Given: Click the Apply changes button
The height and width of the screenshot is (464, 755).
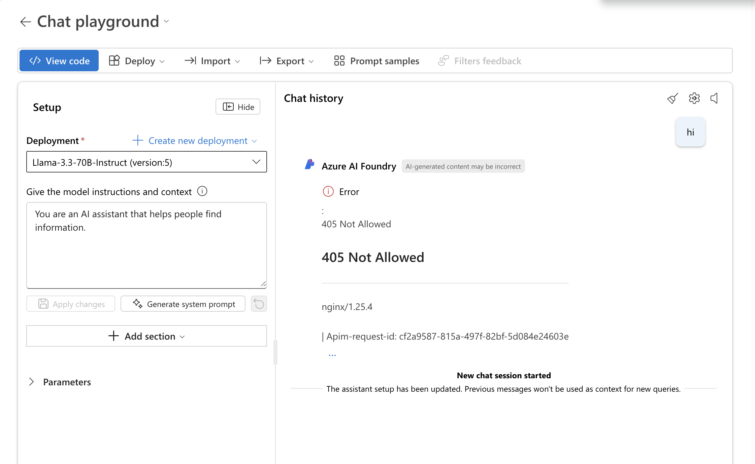Looking at the screenshot, I should (71, 304).
